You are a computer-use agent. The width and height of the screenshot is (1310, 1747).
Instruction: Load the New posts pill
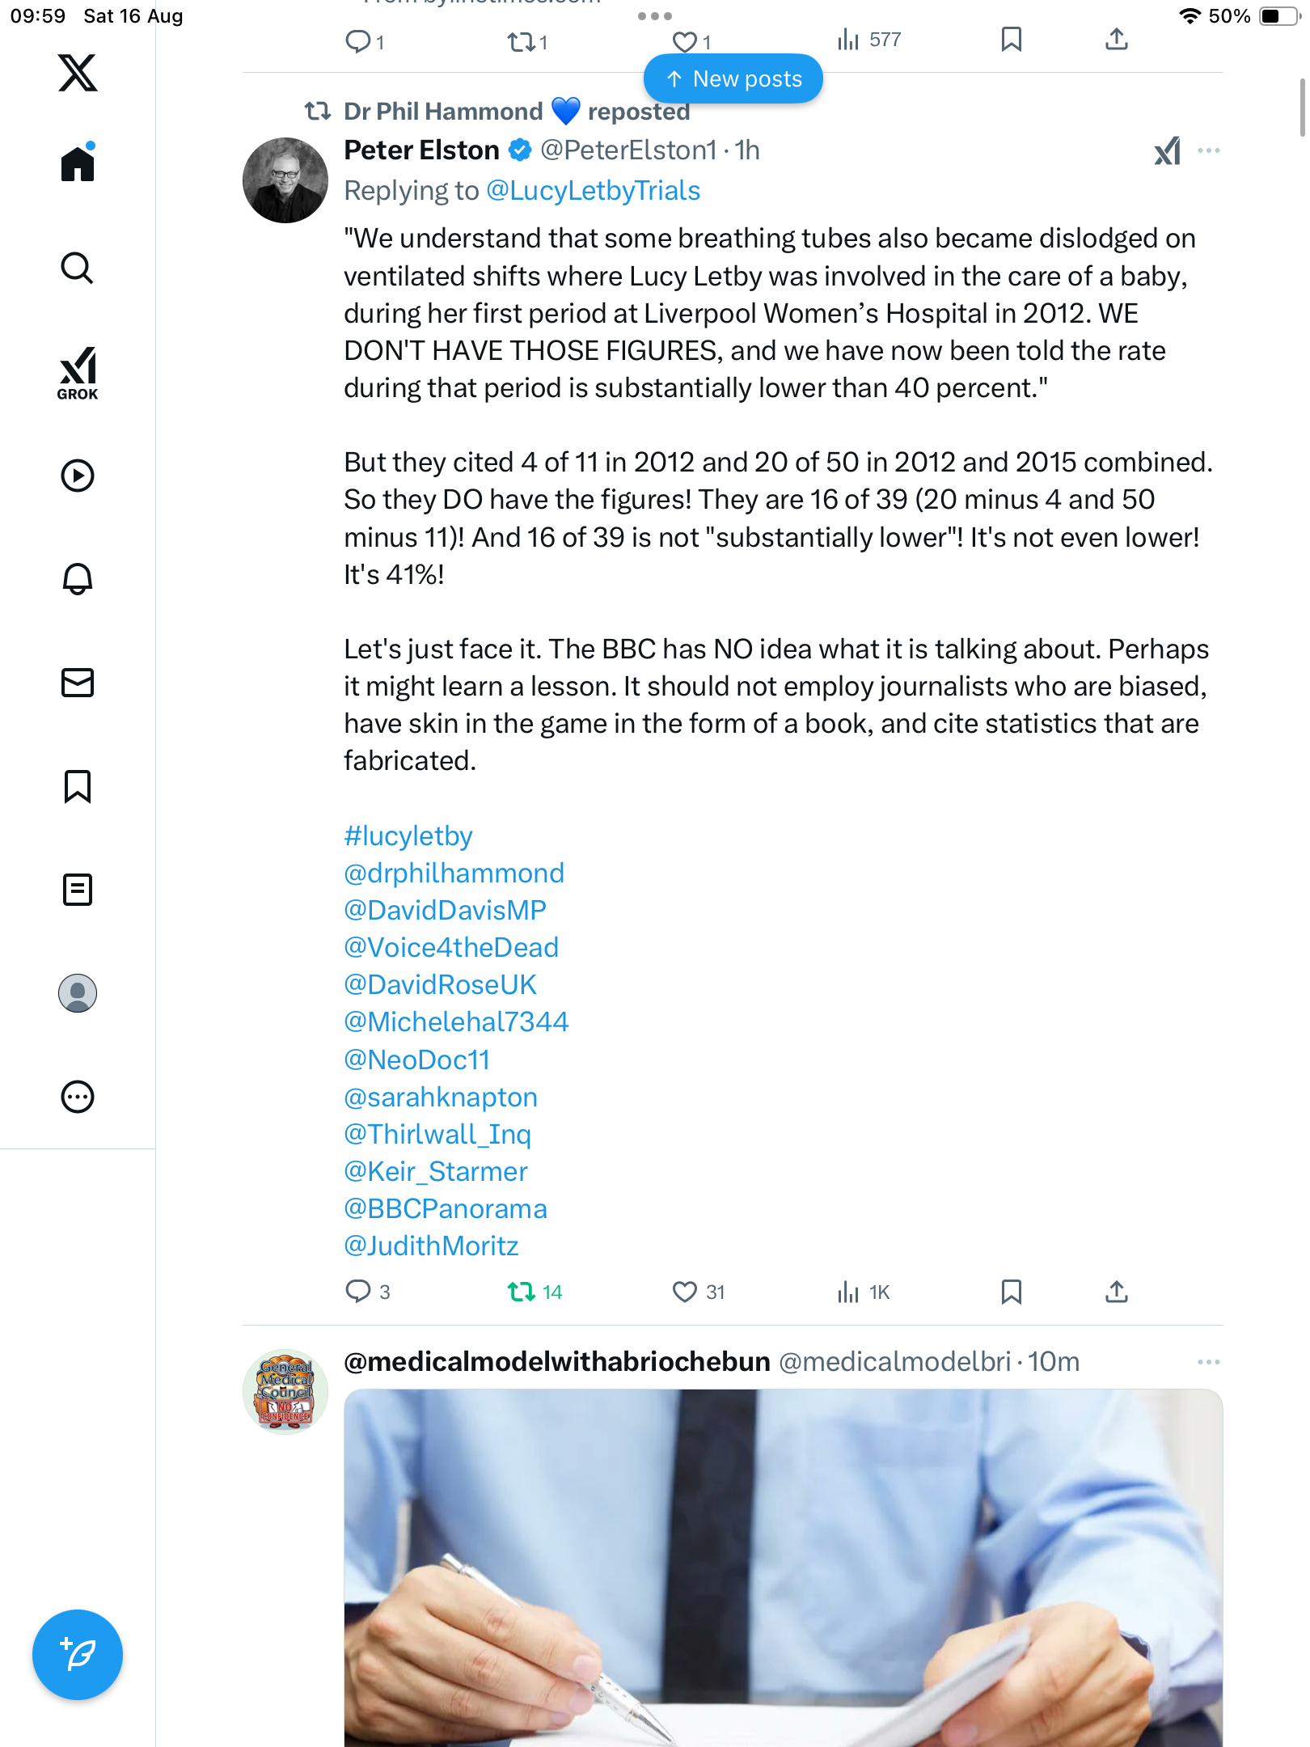pyautogui.click(x=733, y=78)
